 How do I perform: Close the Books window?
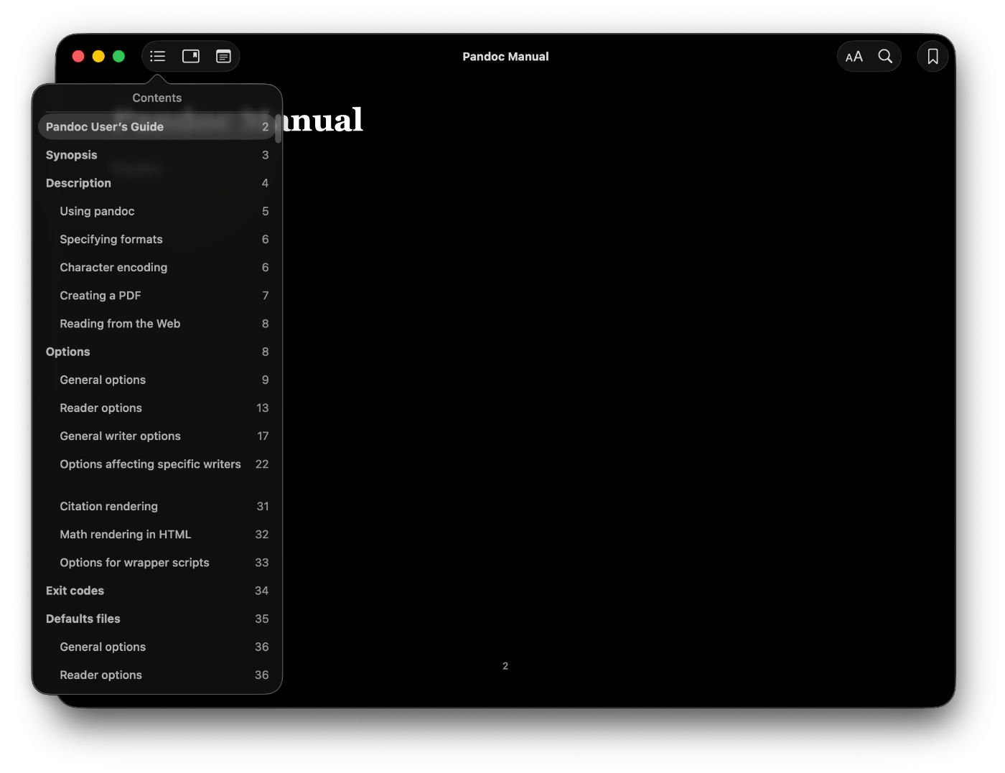pos(78,56)
